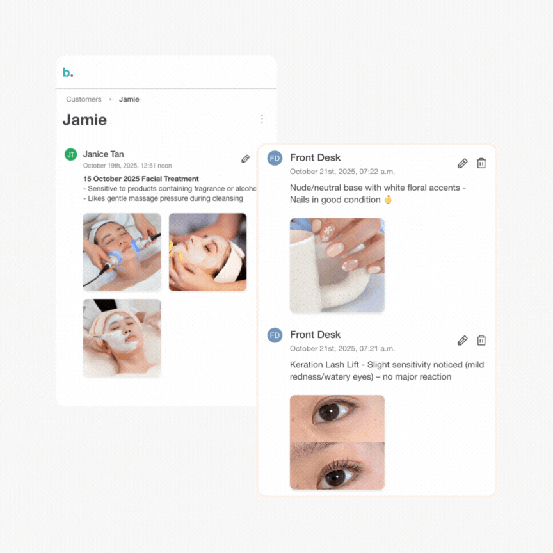
Task: Edit Janice Tan's note with pencil icon
Action: [246, 159]
